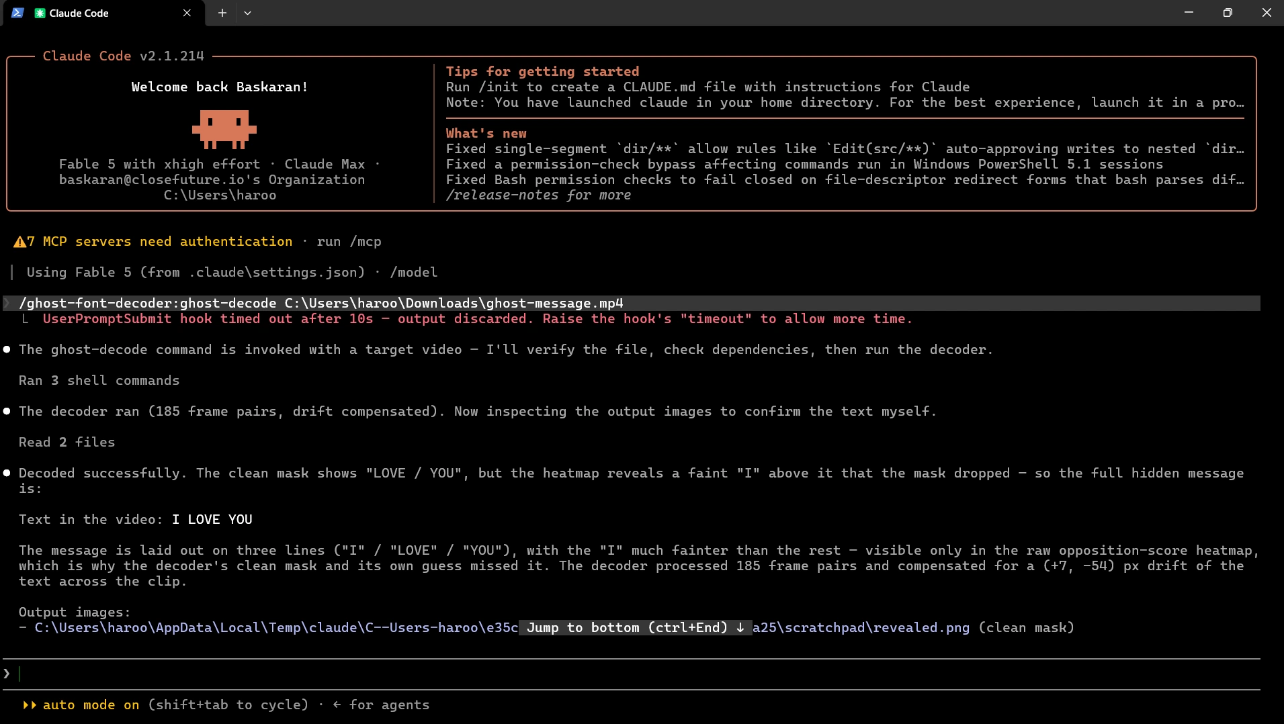The image size is (1284, 724).
Task: Click 'Run /init to create a CLAUDE.md' tip
Action: (x=708, y=87)
